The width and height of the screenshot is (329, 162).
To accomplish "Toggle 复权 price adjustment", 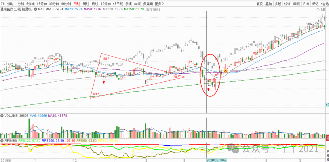I will [260, 4].
